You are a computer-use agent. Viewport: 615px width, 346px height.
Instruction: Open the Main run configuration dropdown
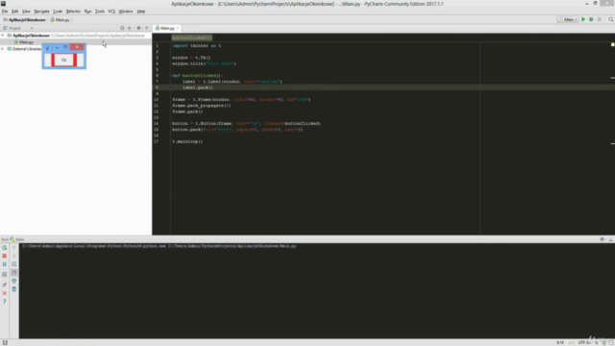click(x=568, y=19)
